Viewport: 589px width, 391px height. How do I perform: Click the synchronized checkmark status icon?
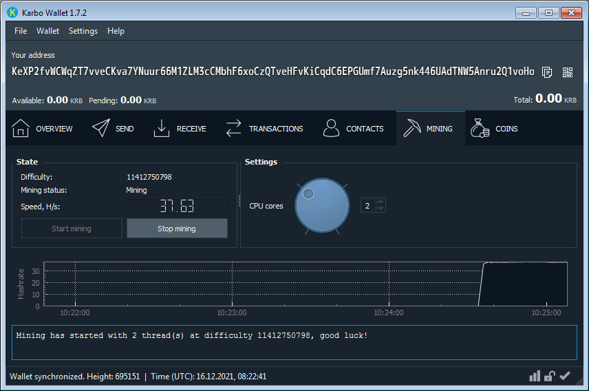[565, 376]
